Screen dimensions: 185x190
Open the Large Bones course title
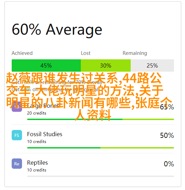tap(43, 106)
